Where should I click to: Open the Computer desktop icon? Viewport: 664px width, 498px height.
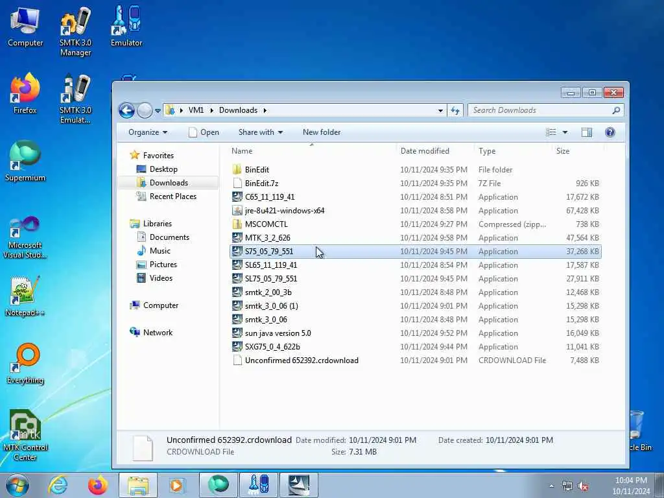point(25,26)
